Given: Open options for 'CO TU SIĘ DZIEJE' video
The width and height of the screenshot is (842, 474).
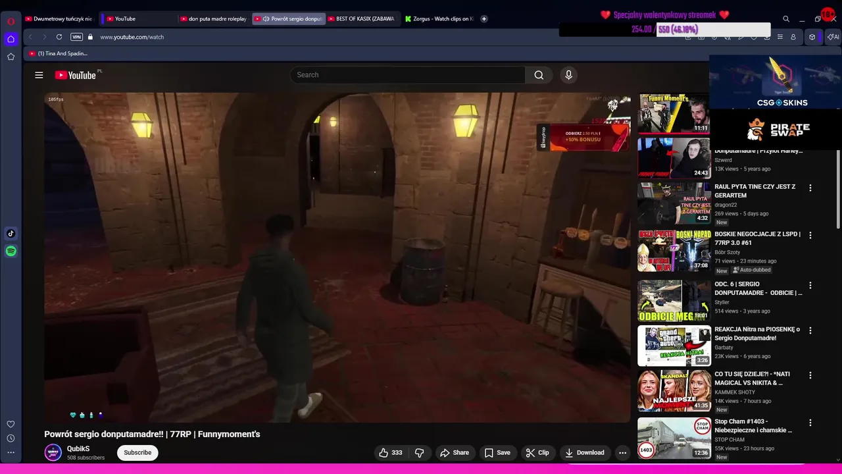Looking at the screenshot, I should coord(810,375).
